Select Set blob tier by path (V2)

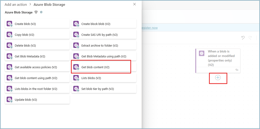[104, 89]
